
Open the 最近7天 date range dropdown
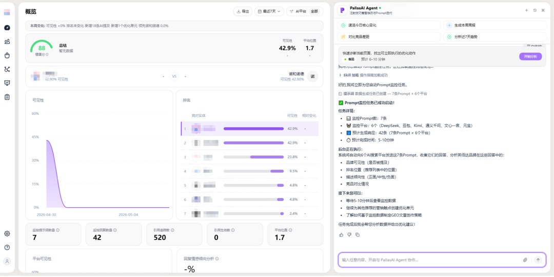click(x=269, y=12)
